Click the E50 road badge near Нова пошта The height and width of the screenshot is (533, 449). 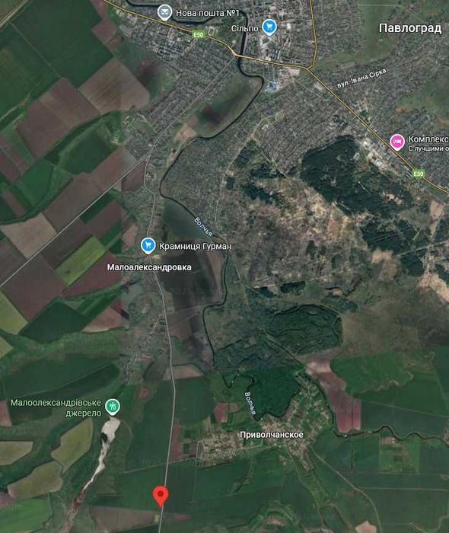tap(198, 35)
